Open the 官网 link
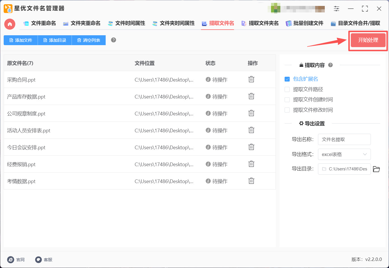The height and width of the screenshot is (268, 389). (x=16, y=260)
